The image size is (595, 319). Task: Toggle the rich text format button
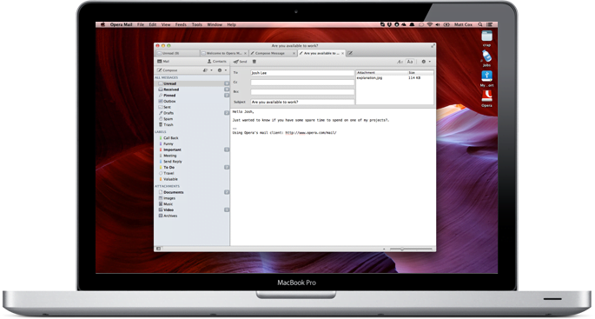[x=400, y=62]
